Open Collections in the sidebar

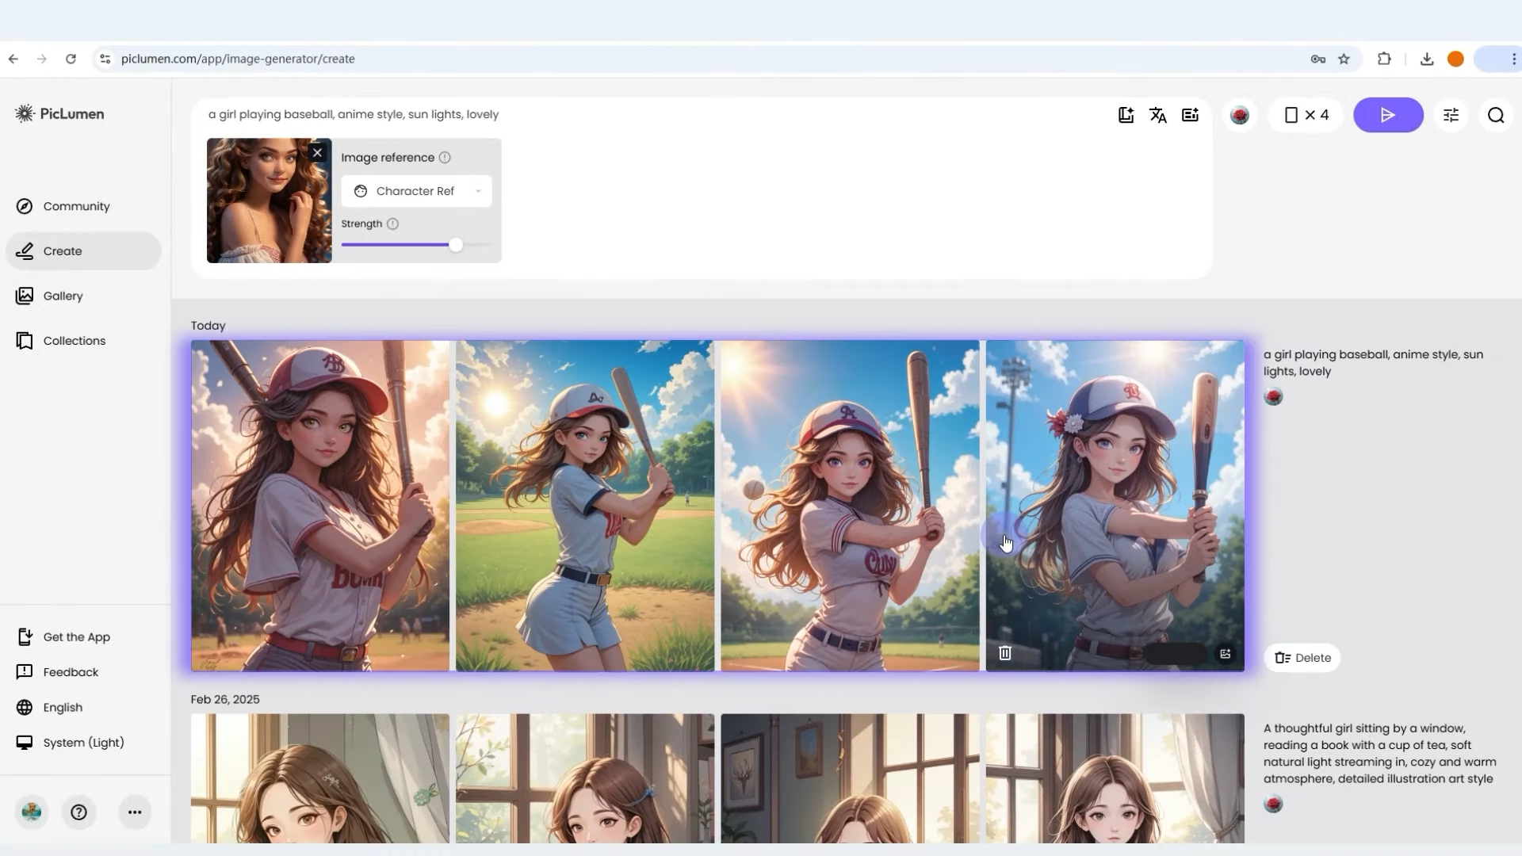[x=74, y=341]
